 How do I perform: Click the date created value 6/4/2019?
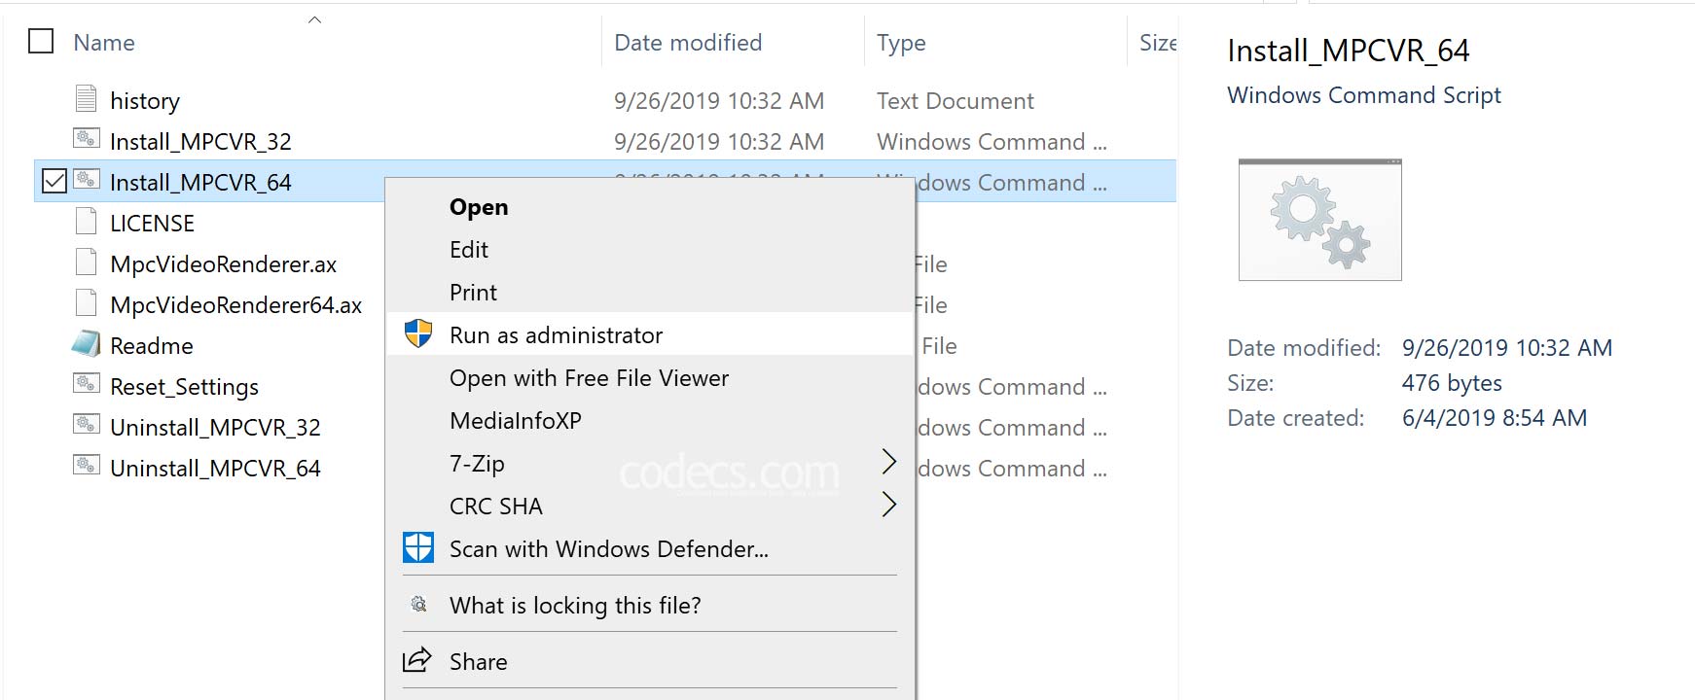click(1494, 418)
